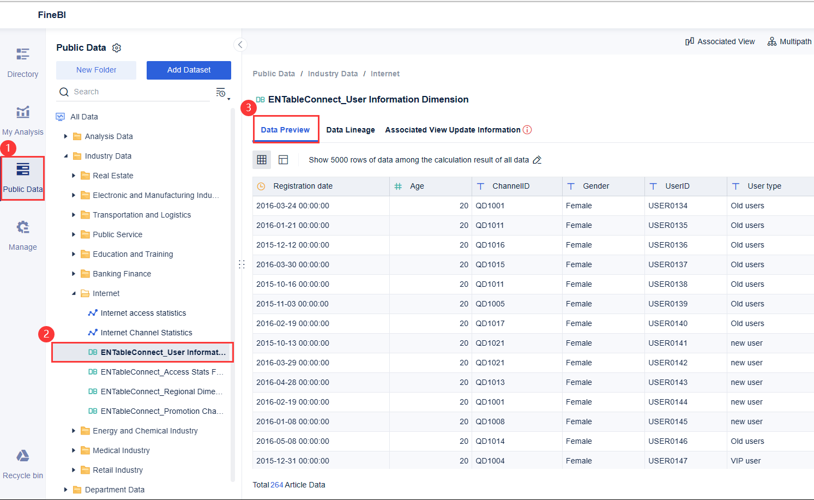814x500 pixels.
Task: Open Multipath from top toolbar
Action: tap(789, 41)
